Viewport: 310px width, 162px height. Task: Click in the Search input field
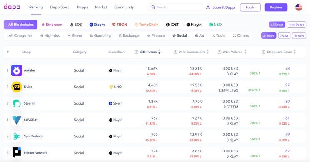pyautogui.click(x=175, y=7)
